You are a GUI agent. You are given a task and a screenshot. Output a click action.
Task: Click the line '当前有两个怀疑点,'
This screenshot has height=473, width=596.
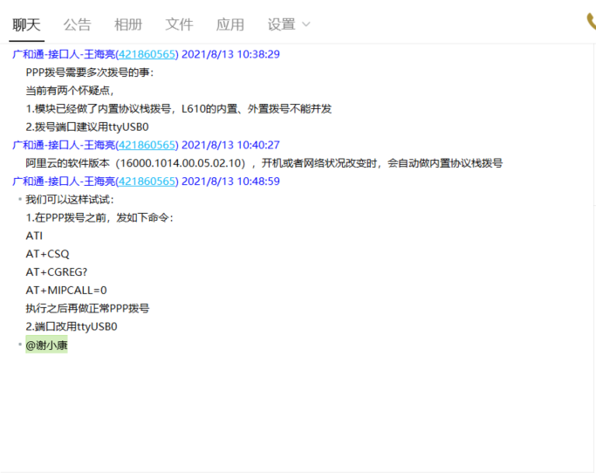pos(70,91)
